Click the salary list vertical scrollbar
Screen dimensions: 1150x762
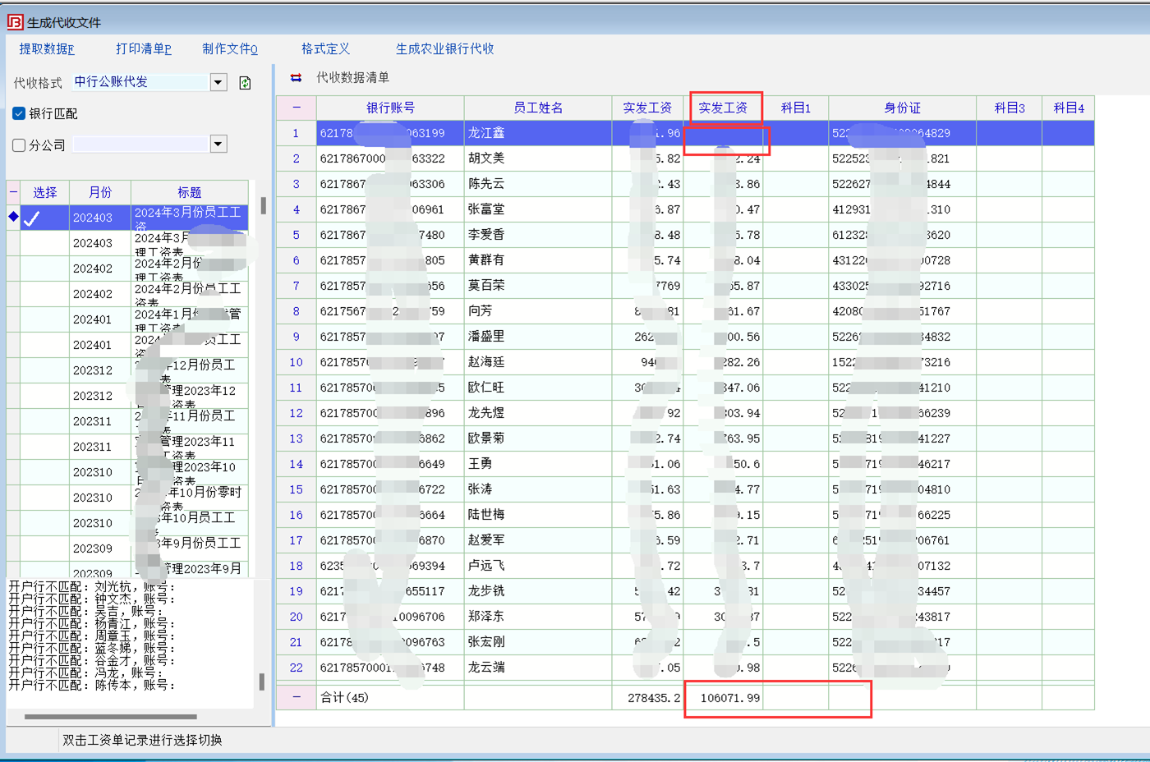point(263,205)
